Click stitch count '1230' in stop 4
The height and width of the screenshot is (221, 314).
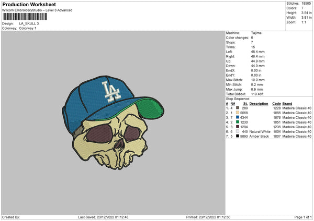(244, 122)
